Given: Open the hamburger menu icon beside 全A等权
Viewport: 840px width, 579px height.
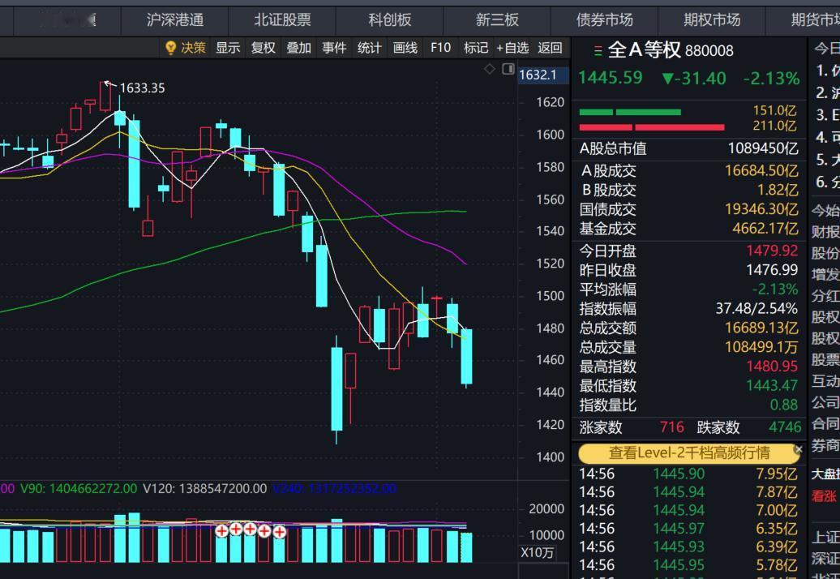Looking at the screenshot, I should point(598,50).
